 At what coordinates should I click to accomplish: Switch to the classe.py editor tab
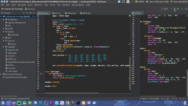(x=71, y=13)
